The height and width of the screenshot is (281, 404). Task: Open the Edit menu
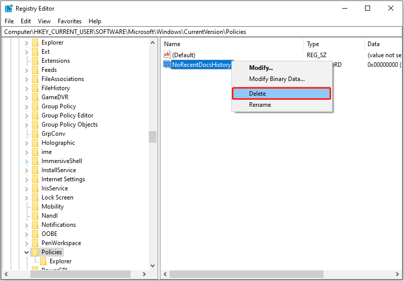26,21
